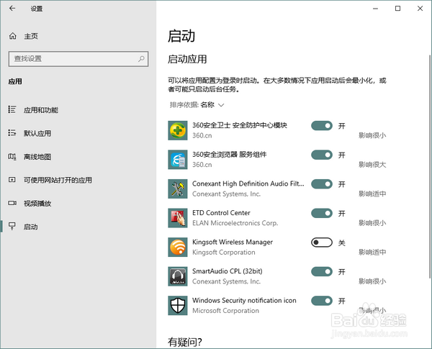Click the 视频播放 video icon
The height and width of the screenshot is (349, 432).
(12, 203)
